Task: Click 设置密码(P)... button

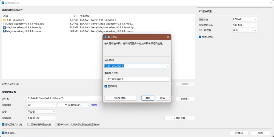Action: [73, 105]
